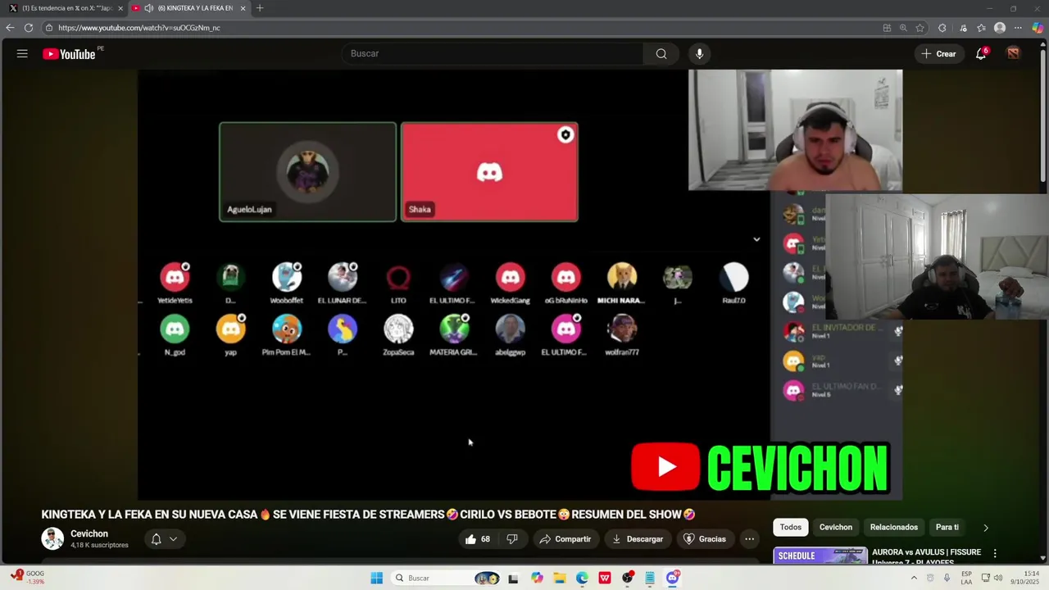
Task: Close the YouTube video tab
Action: pos(243,8)
